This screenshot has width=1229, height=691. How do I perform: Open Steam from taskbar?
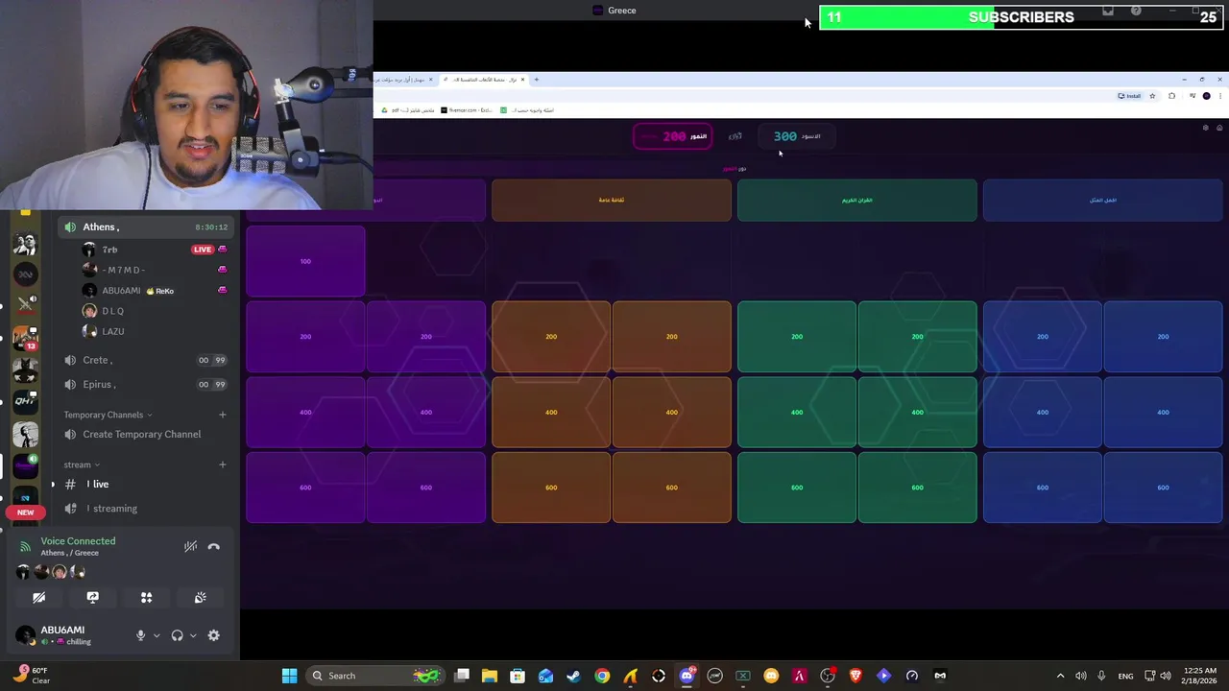tap(574, 676)
